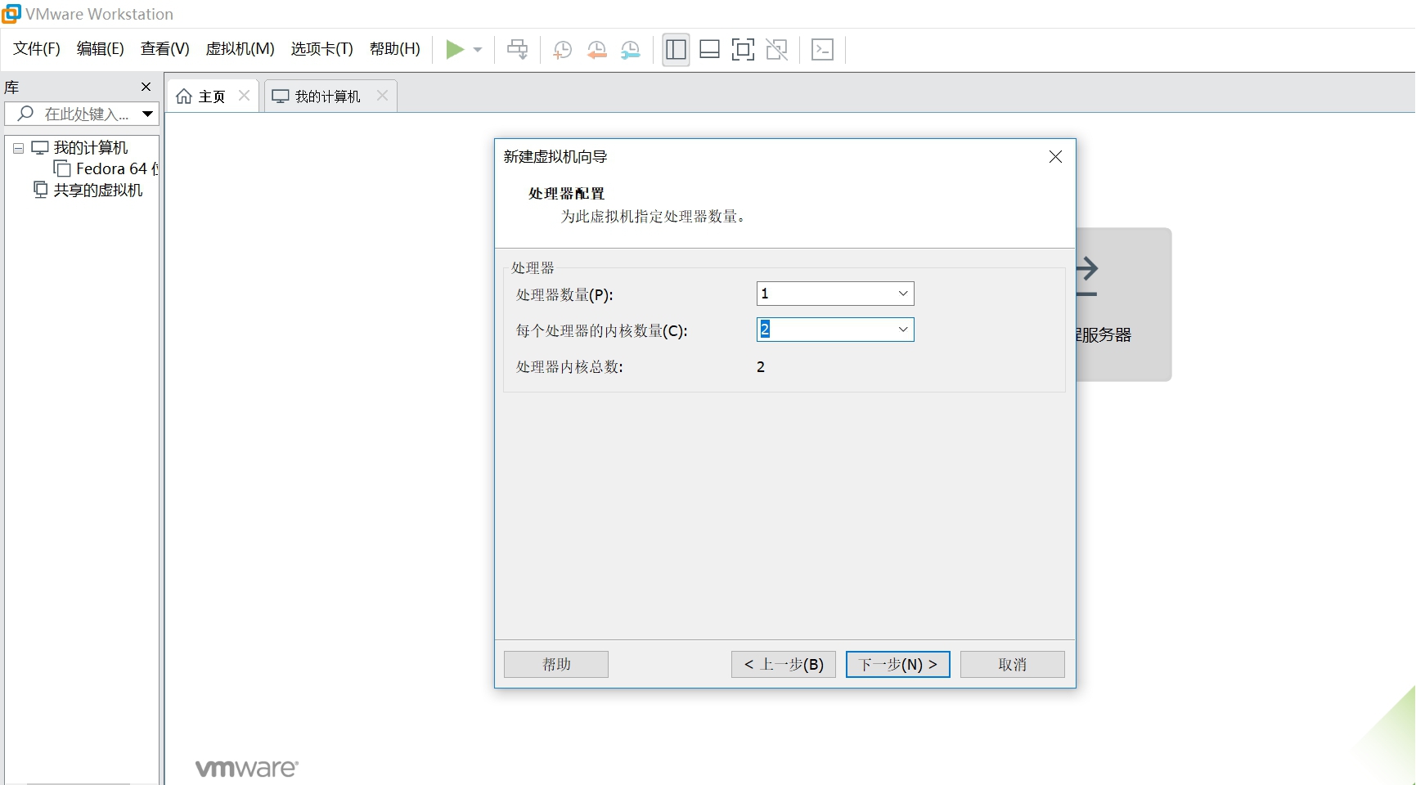Viewport: 1416px width, 785px height.
Task: Enter full screen mode
Action: pos(742,49)
